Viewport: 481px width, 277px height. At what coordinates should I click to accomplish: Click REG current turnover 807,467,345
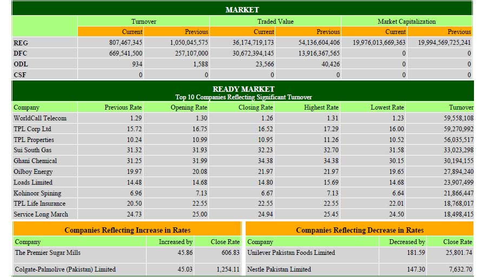(126, 43)
